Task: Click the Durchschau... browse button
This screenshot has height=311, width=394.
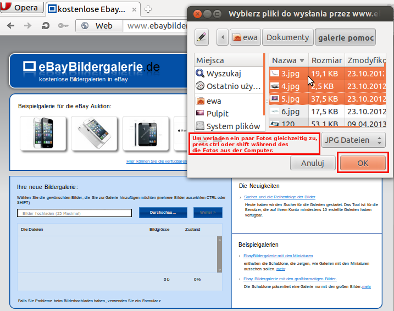Action: (163, 213)
